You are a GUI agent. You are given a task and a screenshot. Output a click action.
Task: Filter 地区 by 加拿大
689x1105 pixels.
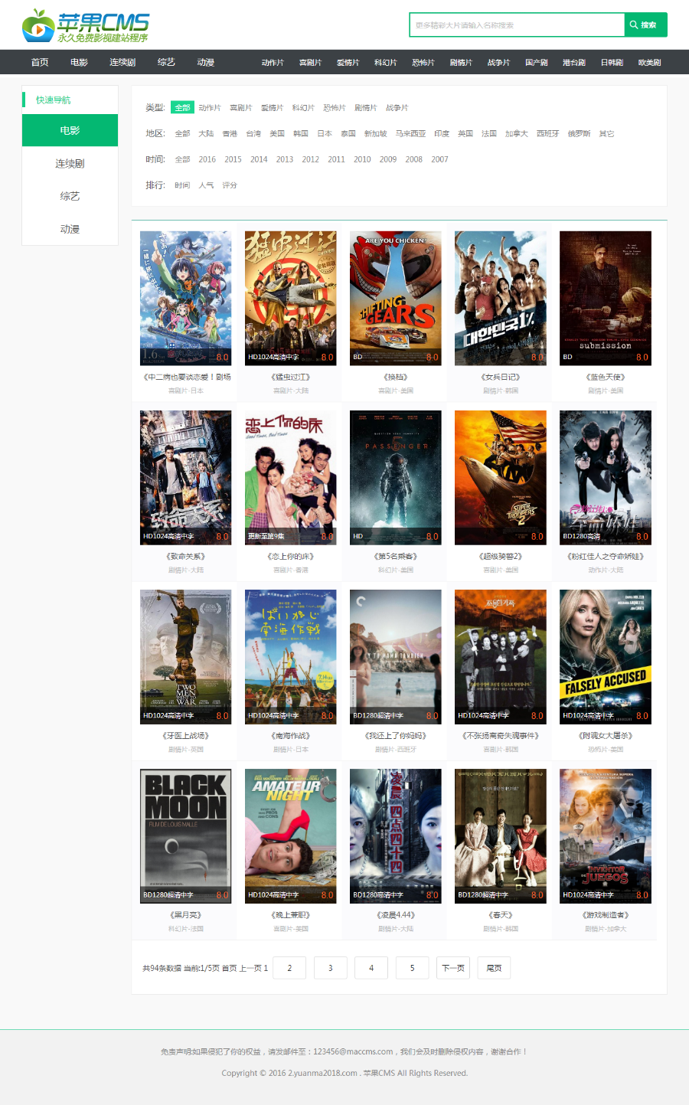[517, 134]
